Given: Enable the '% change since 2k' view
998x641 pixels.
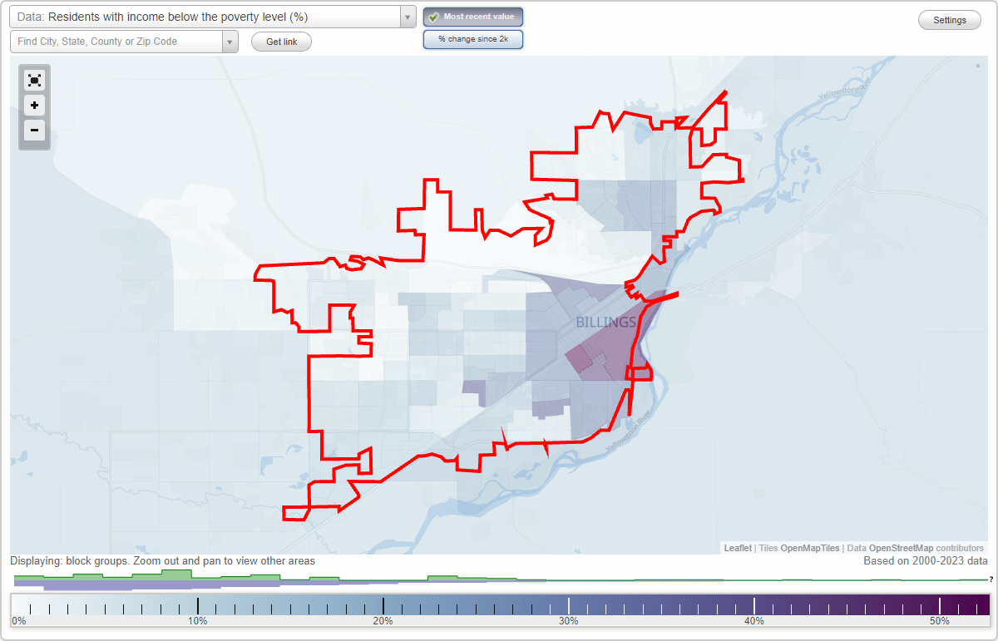Looking at the screenshot, I should (473, 38).
